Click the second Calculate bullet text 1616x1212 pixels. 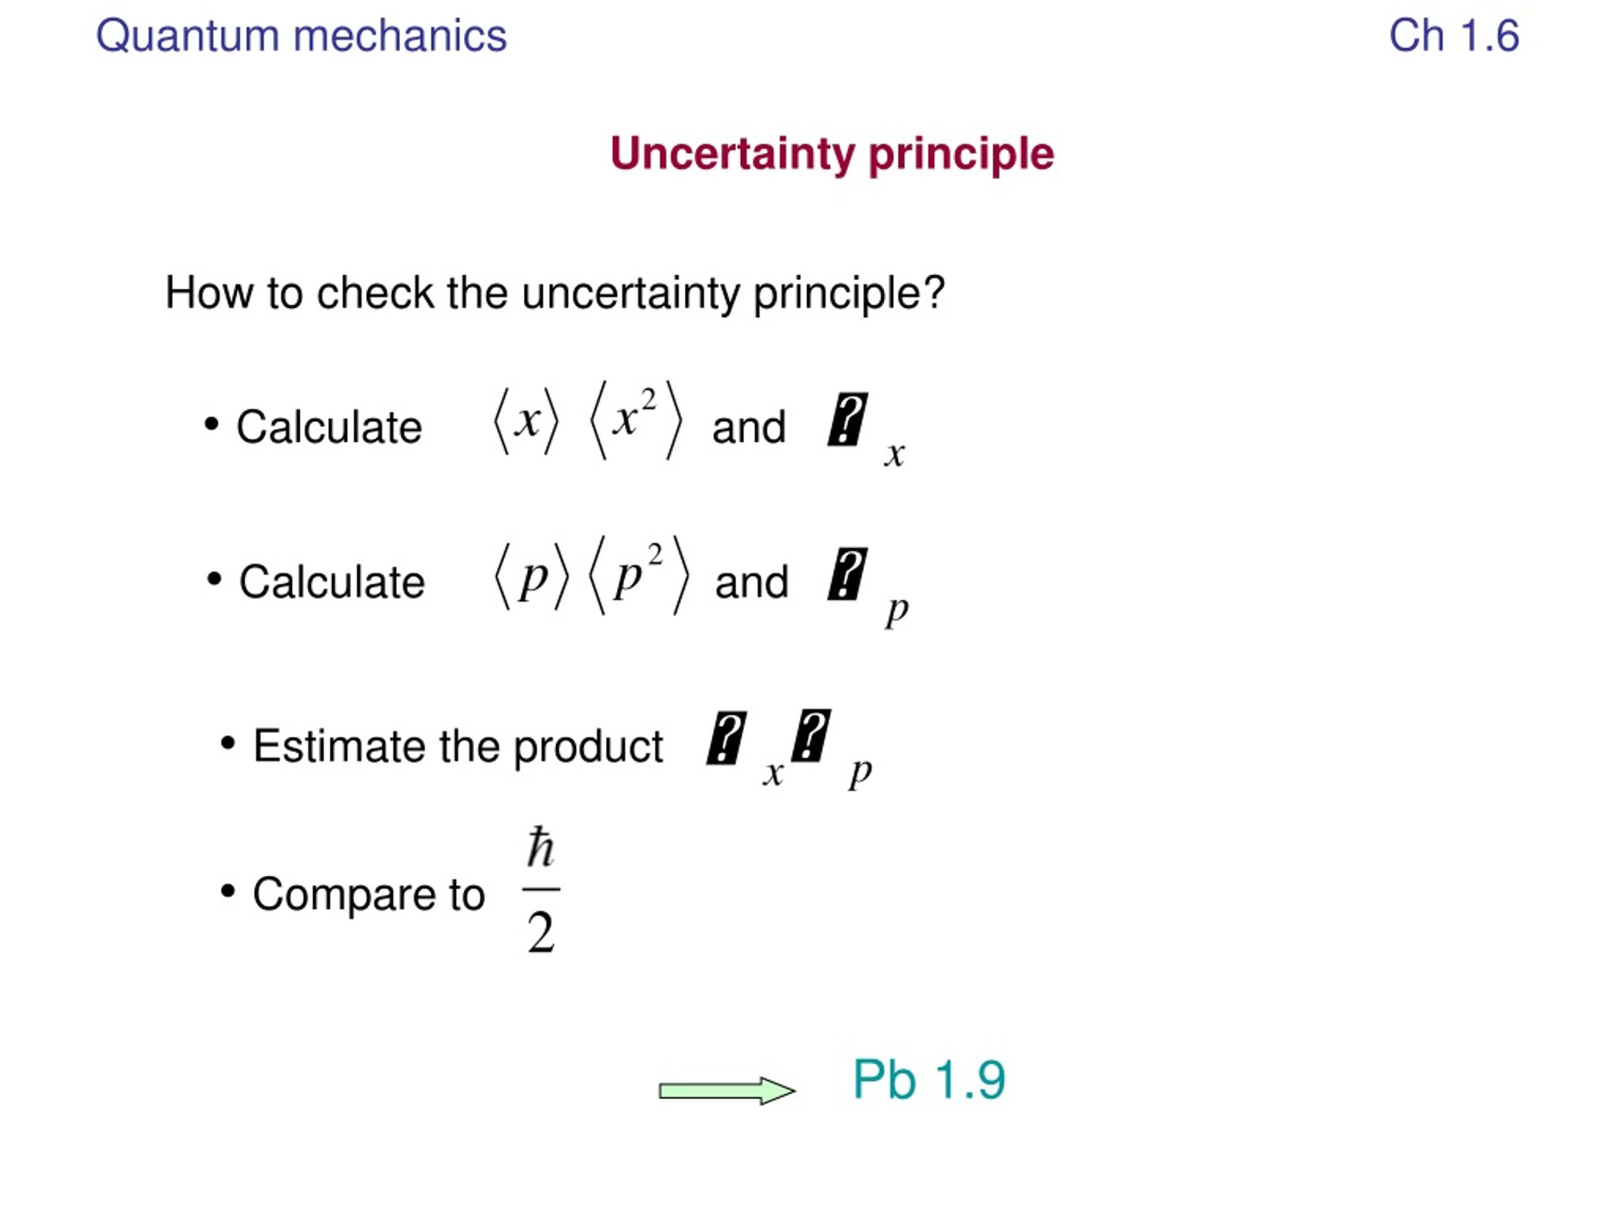pos(331,582)
